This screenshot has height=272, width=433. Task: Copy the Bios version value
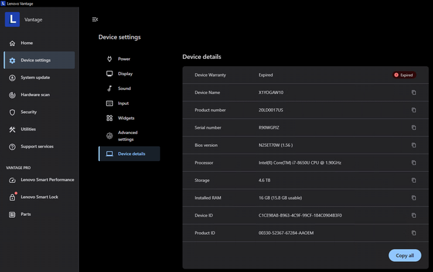(x=413, y=145)
